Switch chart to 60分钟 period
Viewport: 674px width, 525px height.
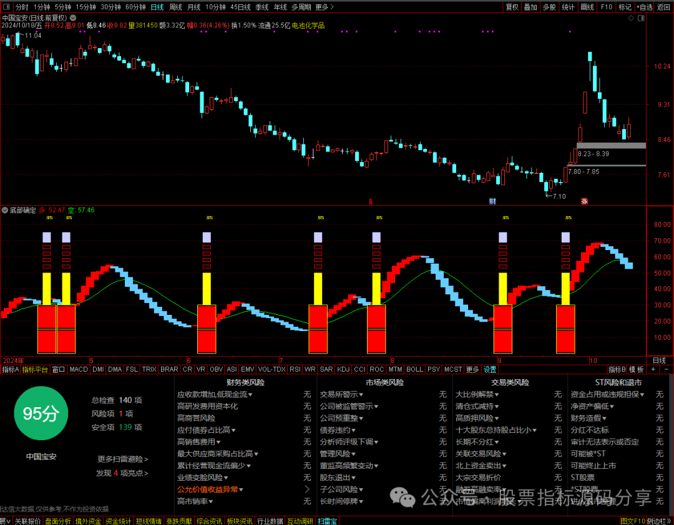pyautogui.click(x=135, y=7)
